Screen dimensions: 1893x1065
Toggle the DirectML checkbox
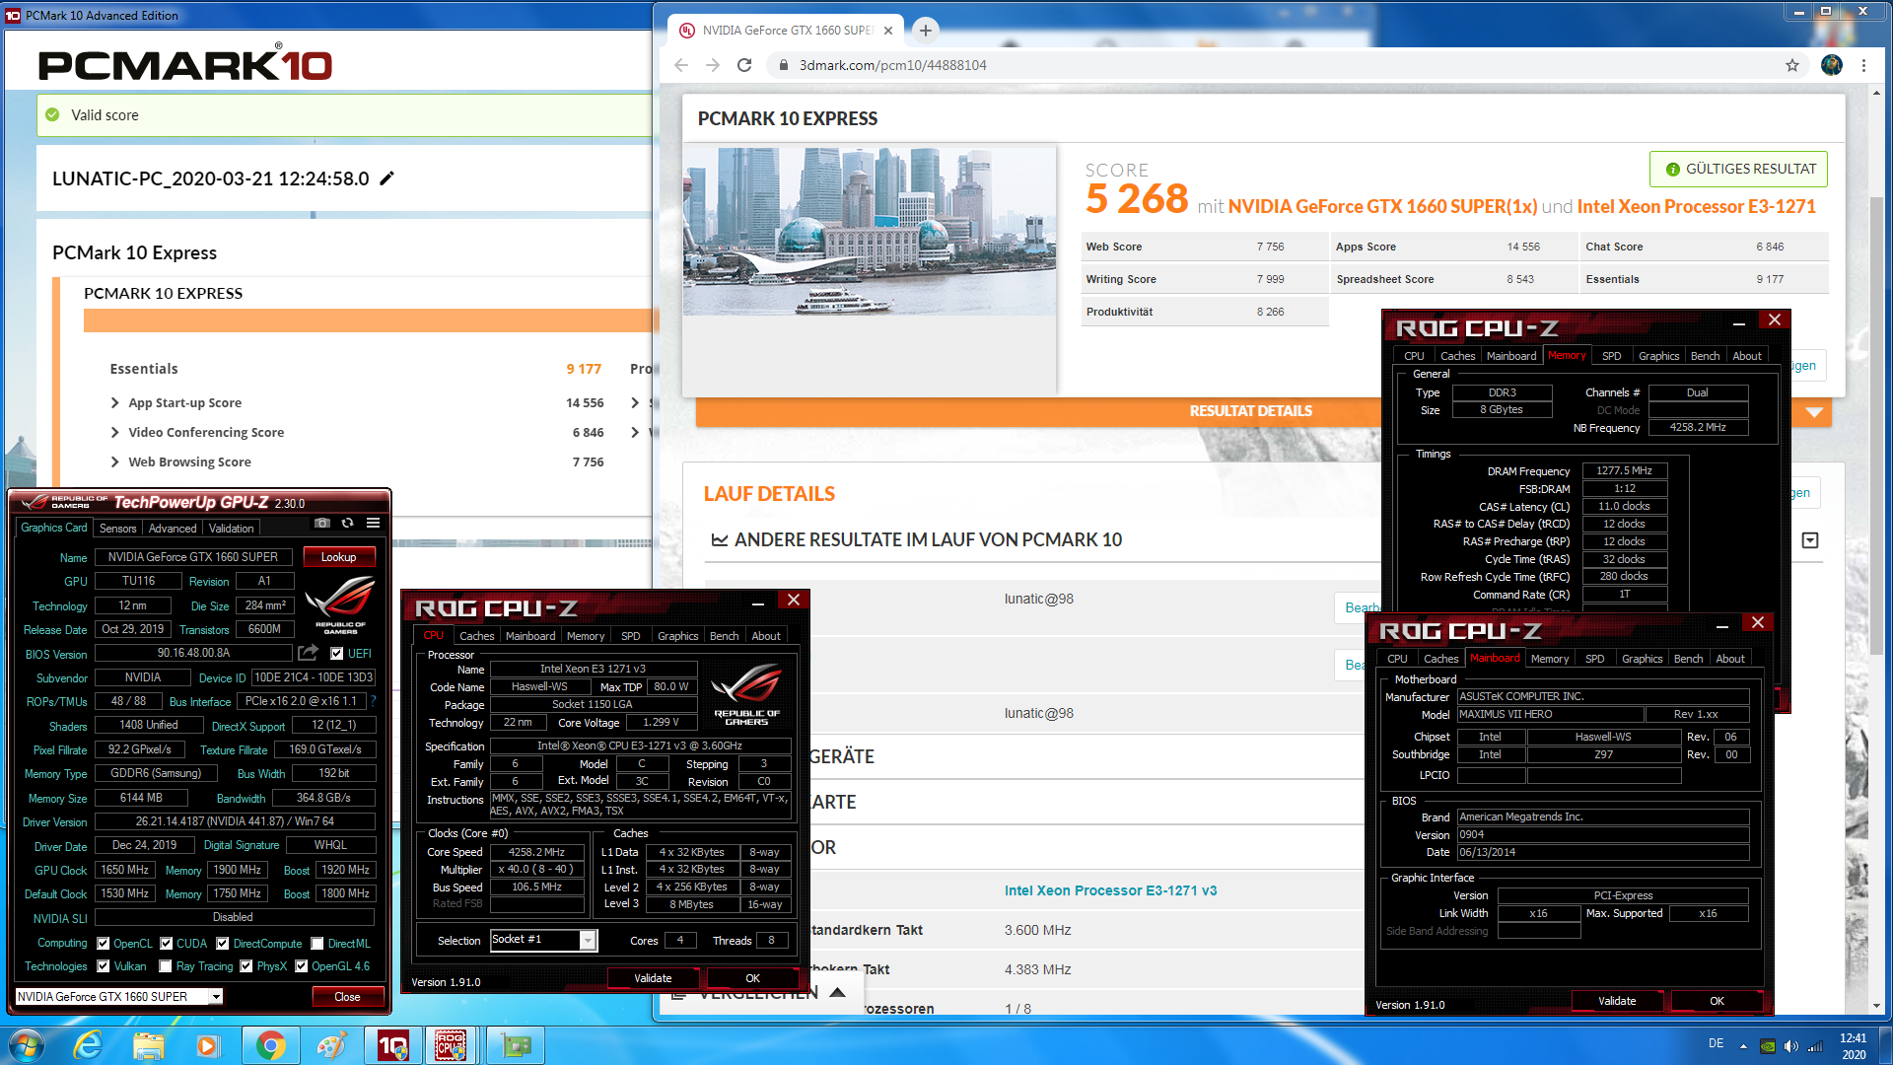317,944
